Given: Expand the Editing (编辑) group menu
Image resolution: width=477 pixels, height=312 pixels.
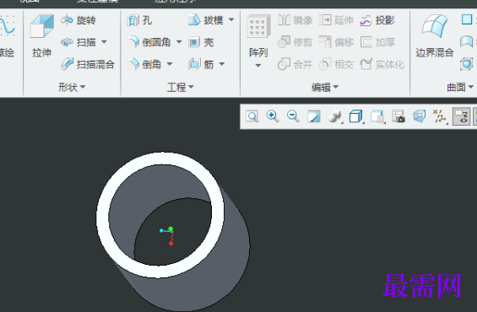Looking at the screenshot, I should tap(324, 88).
